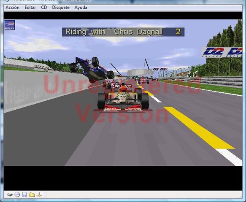Click the D2 Privat trackside billboard

pos(222,52)
